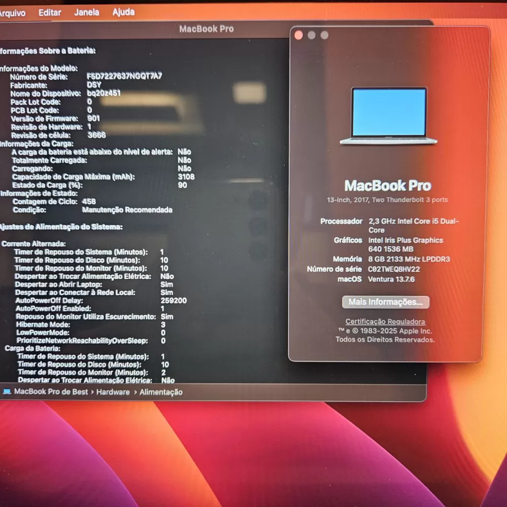
Task: Click the memory value '8 GB 2133 MHz LPDDR3'
Action: point(409,259)
